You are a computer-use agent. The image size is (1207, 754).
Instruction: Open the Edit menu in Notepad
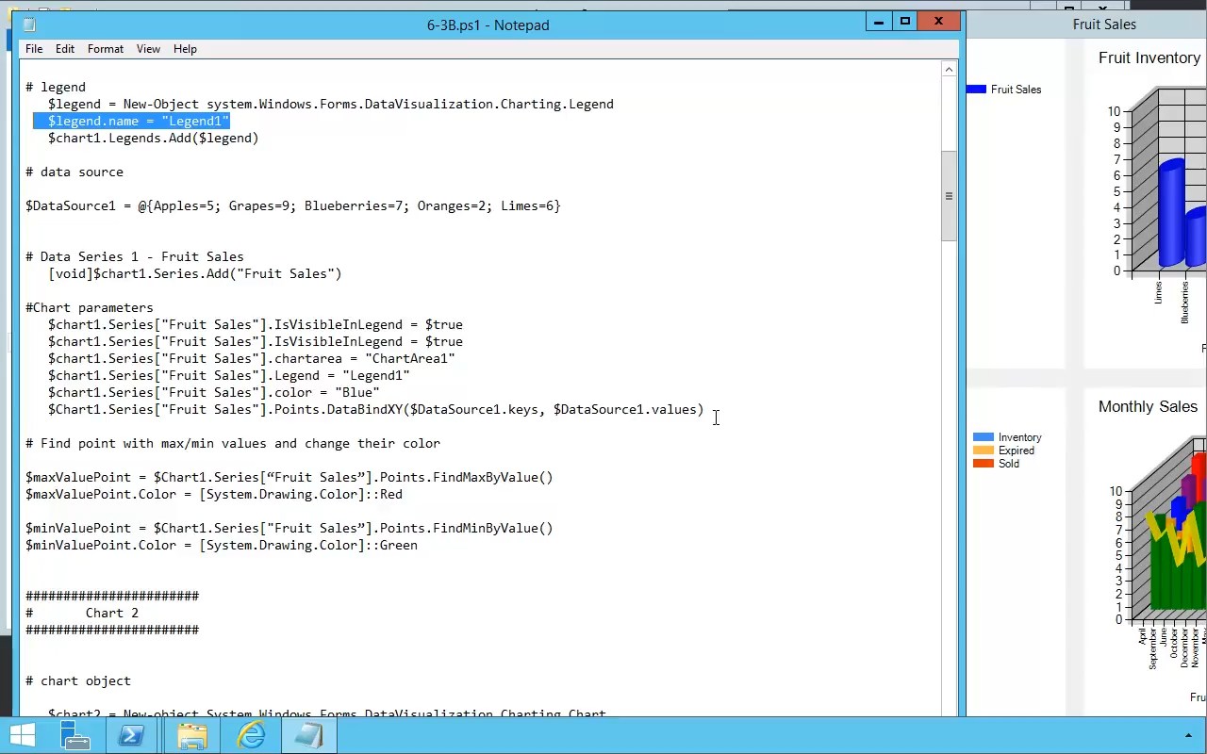(65, 49)
